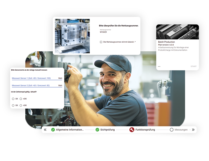Click 'Plan-version: 6.0.0' text
The width and height of the screenshot is (209, 161).
(166, 45)
